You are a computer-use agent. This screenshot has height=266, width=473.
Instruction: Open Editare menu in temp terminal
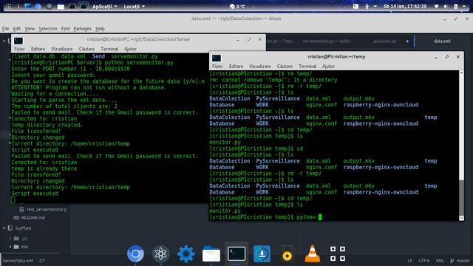[236, 66]
